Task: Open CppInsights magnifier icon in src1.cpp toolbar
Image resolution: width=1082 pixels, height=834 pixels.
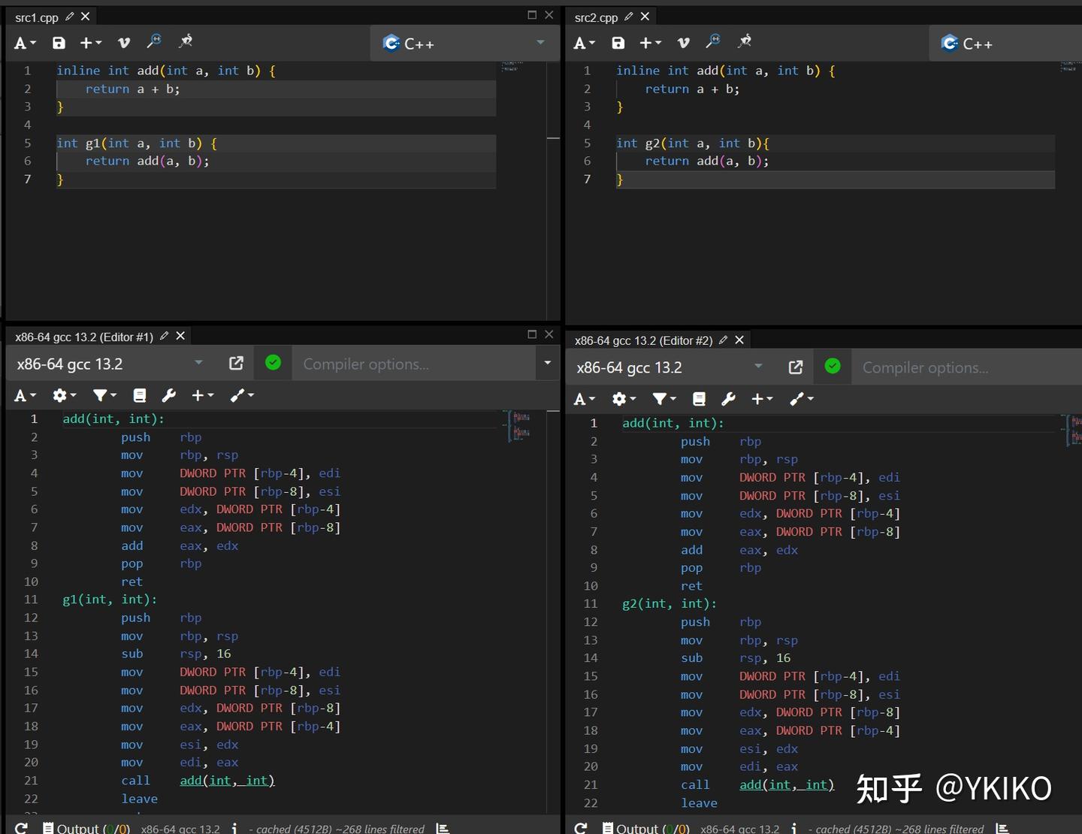Action: pos(154,41)
